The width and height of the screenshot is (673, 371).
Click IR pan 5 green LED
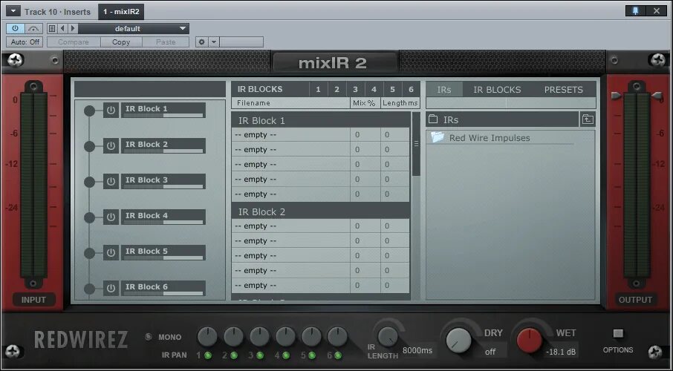[x=312, y=355]
